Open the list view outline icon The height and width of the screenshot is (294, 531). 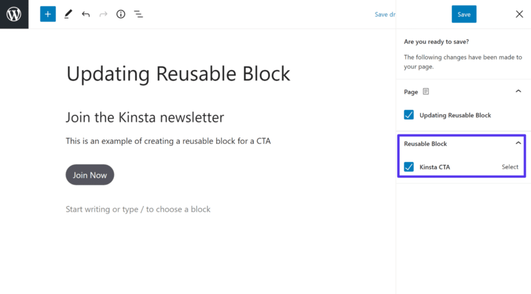click(x=138, y=14)
